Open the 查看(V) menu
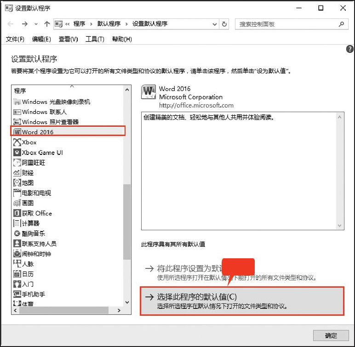Viewport: 355px width, 347px height. 68,39
